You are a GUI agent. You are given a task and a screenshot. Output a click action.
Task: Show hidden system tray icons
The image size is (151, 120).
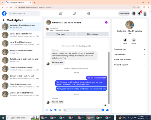coord(129,118)
